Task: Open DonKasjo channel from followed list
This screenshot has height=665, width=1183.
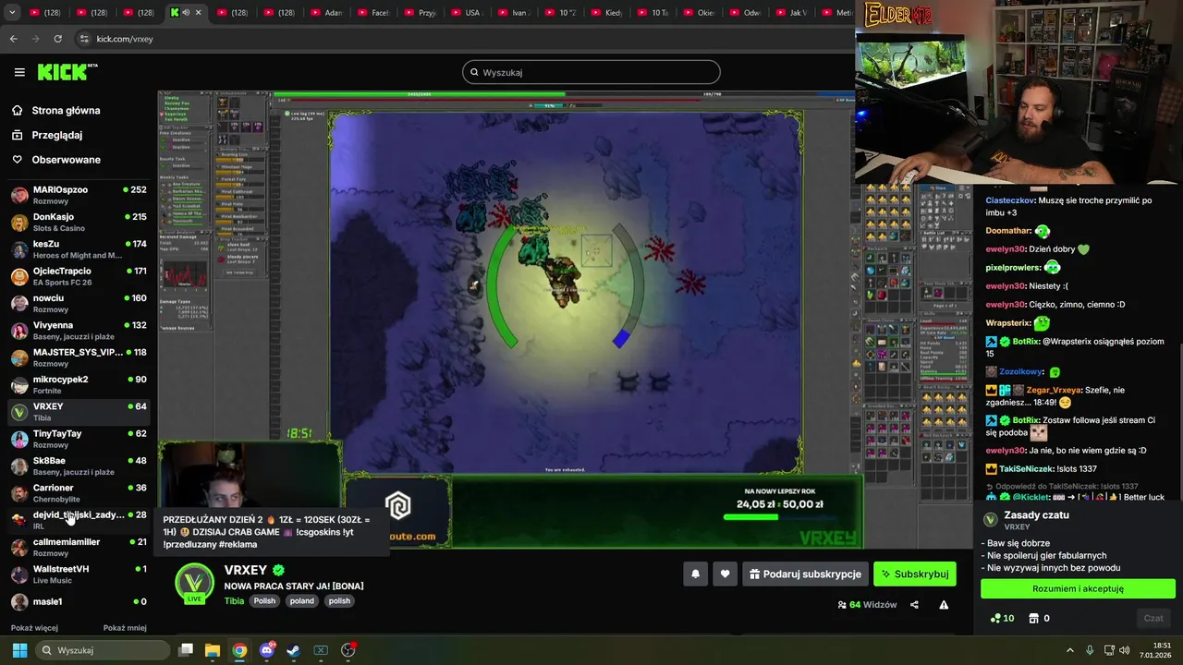Action: click(x=79, y=222)
